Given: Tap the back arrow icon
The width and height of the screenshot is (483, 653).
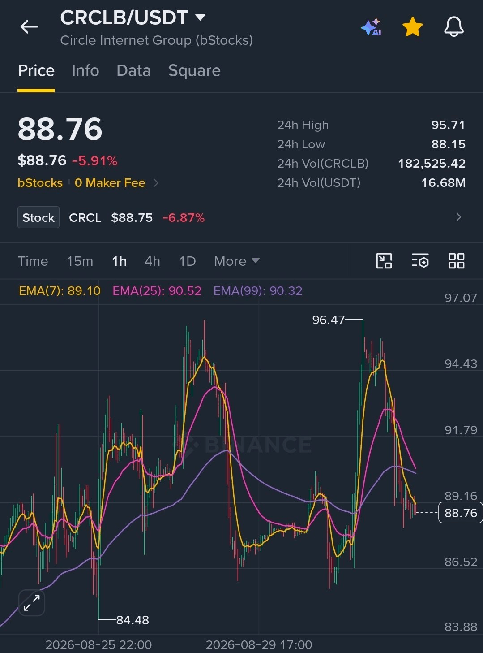Looking at the screenshot, I should coord(29,27).
